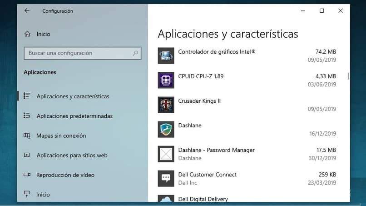Screen dimensions: 366x206
Task: Click the Dell Inc publisher text
Action: (188, 183)
